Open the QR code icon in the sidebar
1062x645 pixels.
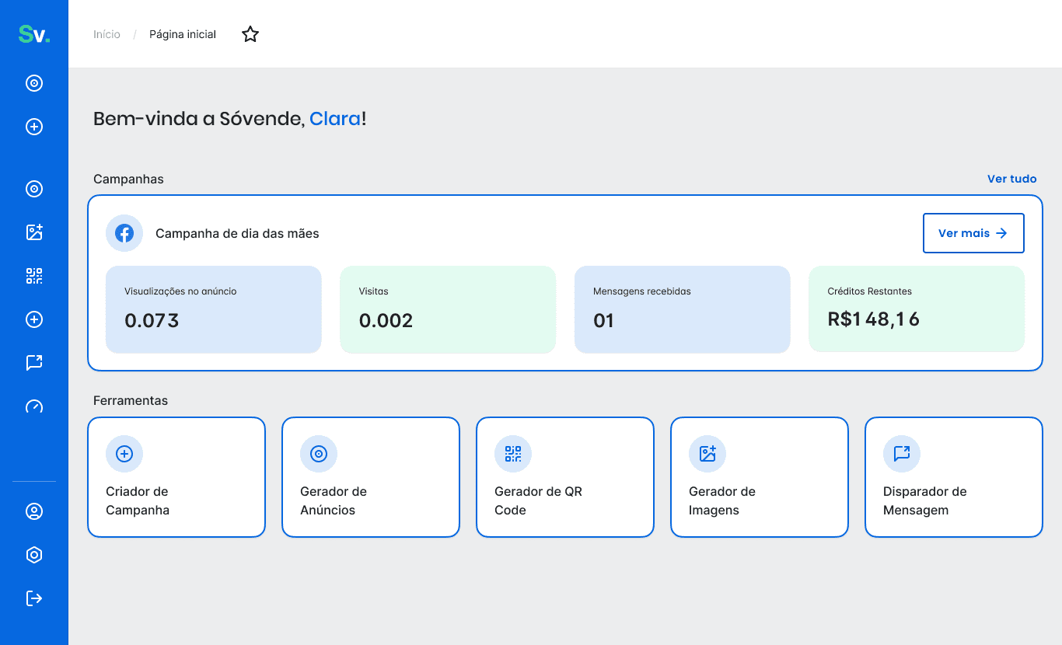coord(34,276)
